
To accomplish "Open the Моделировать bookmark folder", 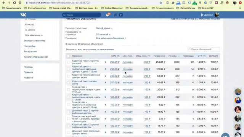I will pos(12,8).
